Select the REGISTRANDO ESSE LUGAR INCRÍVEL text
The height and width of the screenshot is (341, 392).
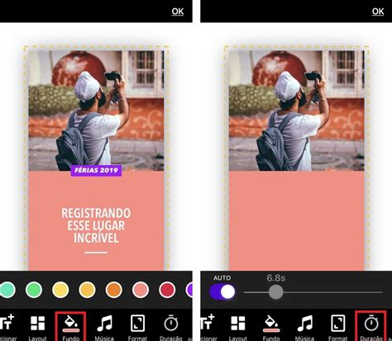tap(96, 225)
